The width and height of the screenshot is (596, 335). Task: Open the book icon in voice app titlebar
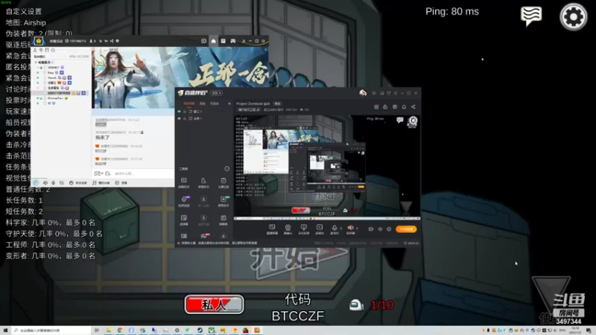(x=223, y=41)
